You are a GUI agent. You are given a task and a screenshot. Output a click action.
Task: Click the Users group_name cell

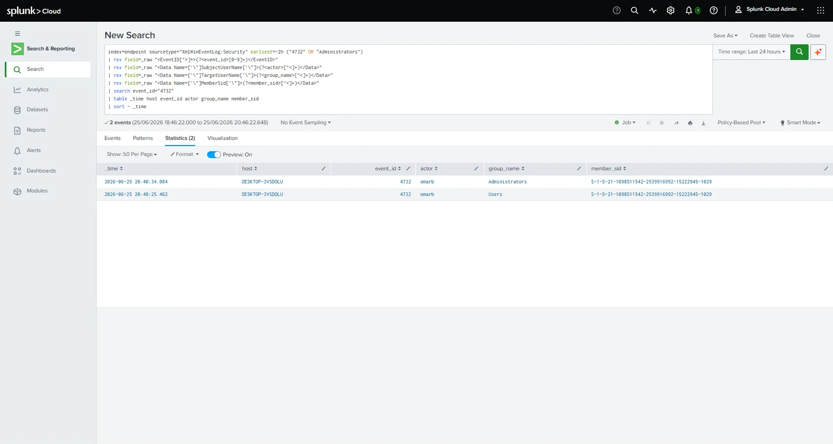click(x=495, y=194)
